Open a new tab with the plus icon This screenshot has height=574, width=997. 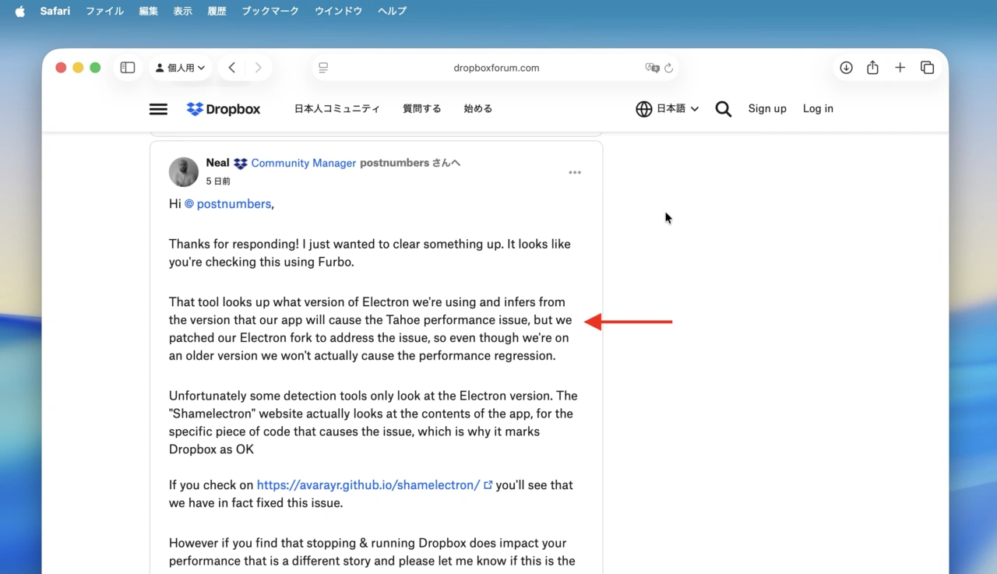tap(900, 68)
